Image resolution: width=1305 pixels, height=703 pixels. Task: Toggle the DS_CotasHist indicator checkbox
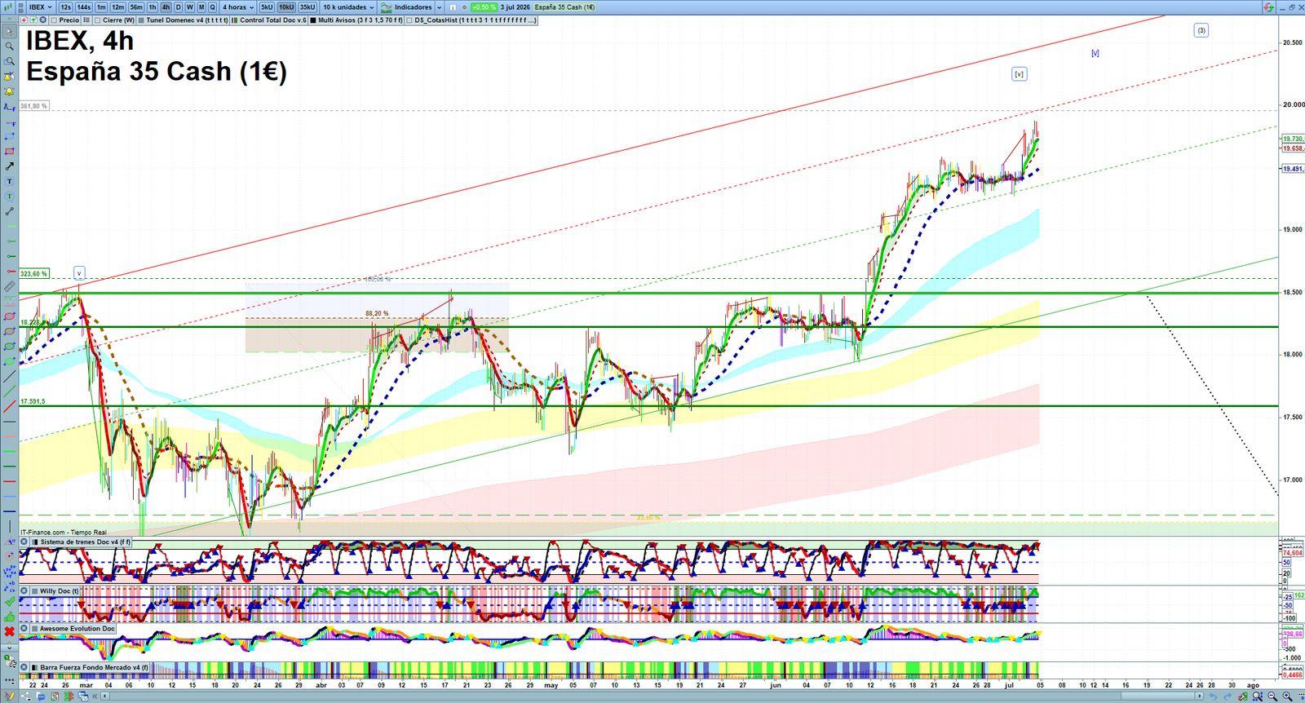[x=409, y=20]
